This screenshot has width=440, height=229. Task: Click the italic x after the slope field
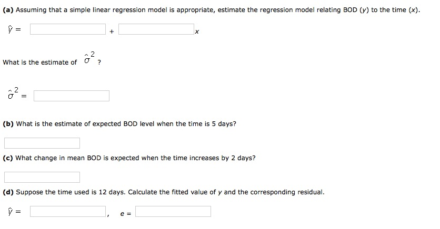[x=197, y=32]
